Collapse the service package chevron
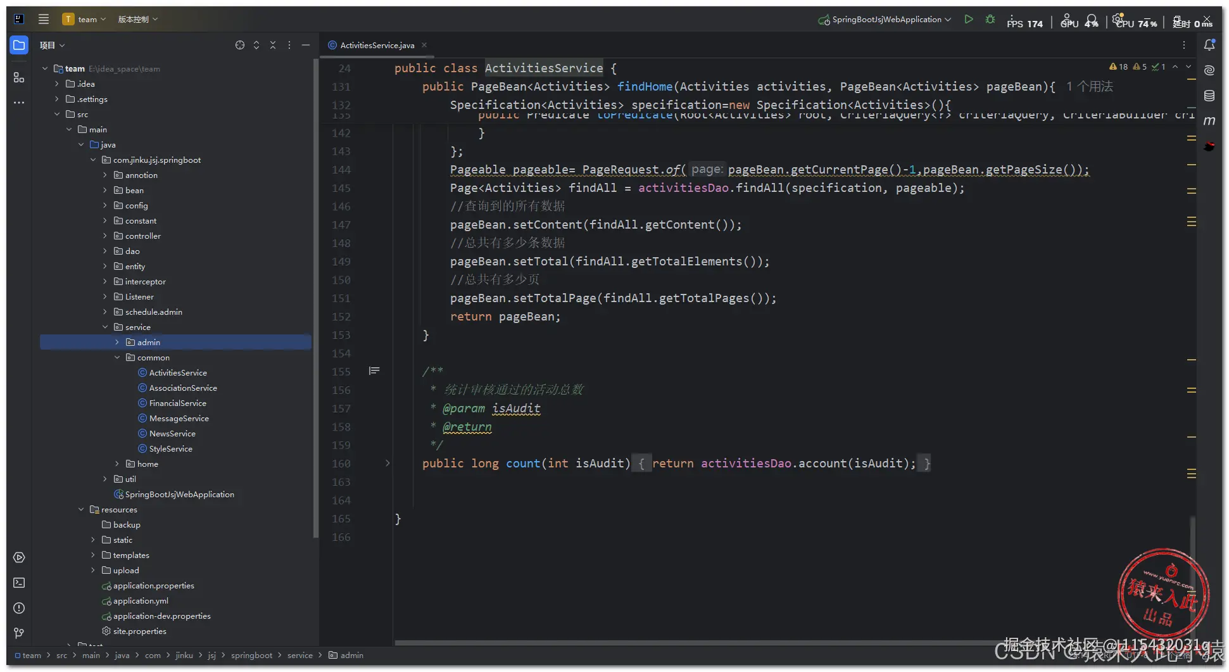 105,327
